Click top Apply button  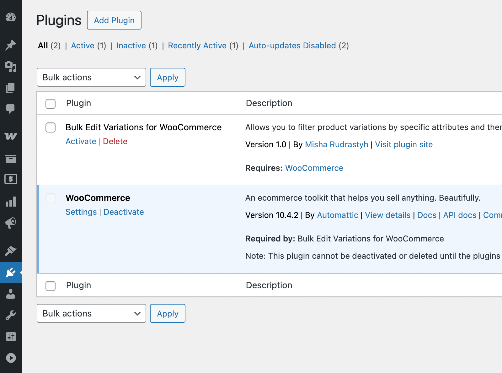(168, 77)
